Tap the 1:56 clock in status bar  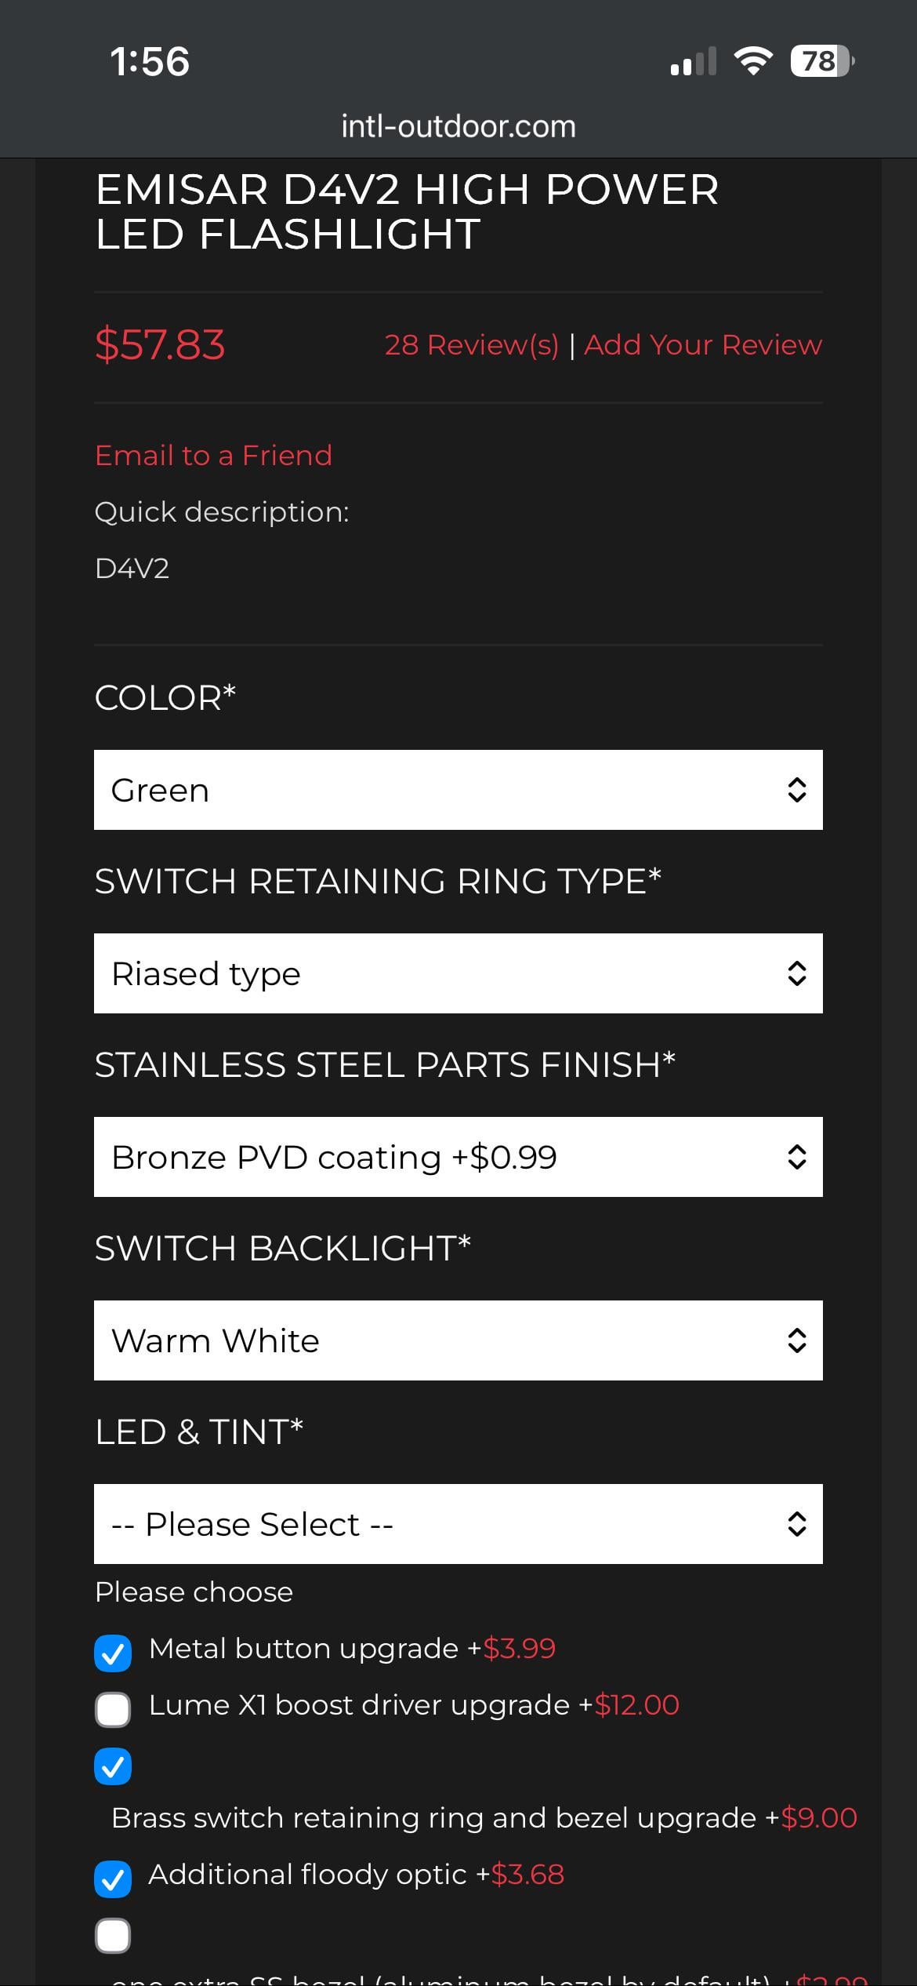150,62
